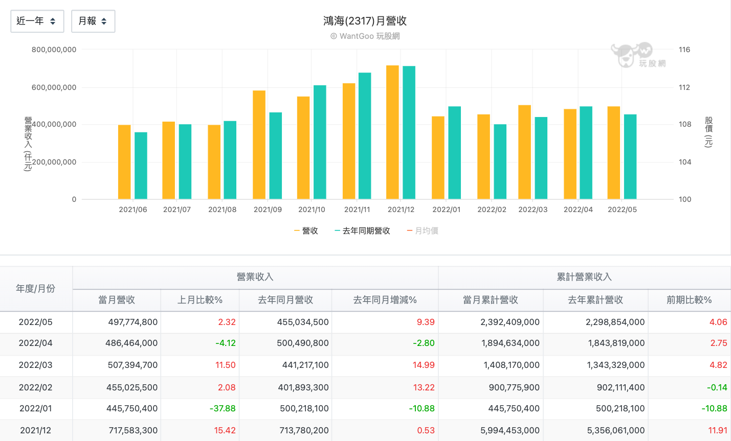Select the 2022/01 table row label

click(36, 409)
